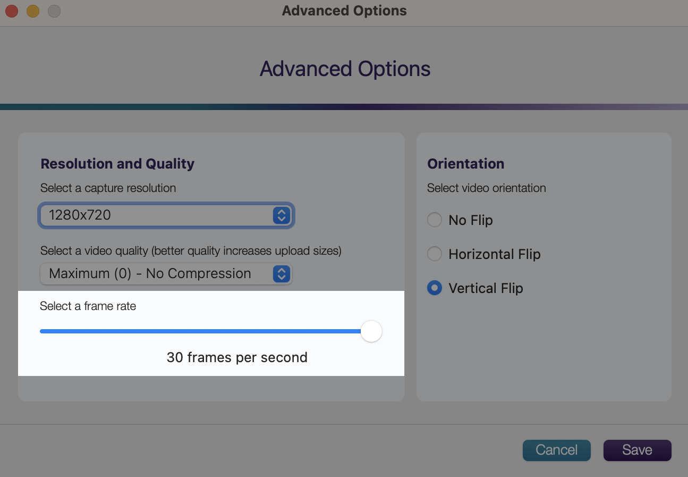
Task: Click the "30 frames per second" label
Action: click(x=237, y=357)
